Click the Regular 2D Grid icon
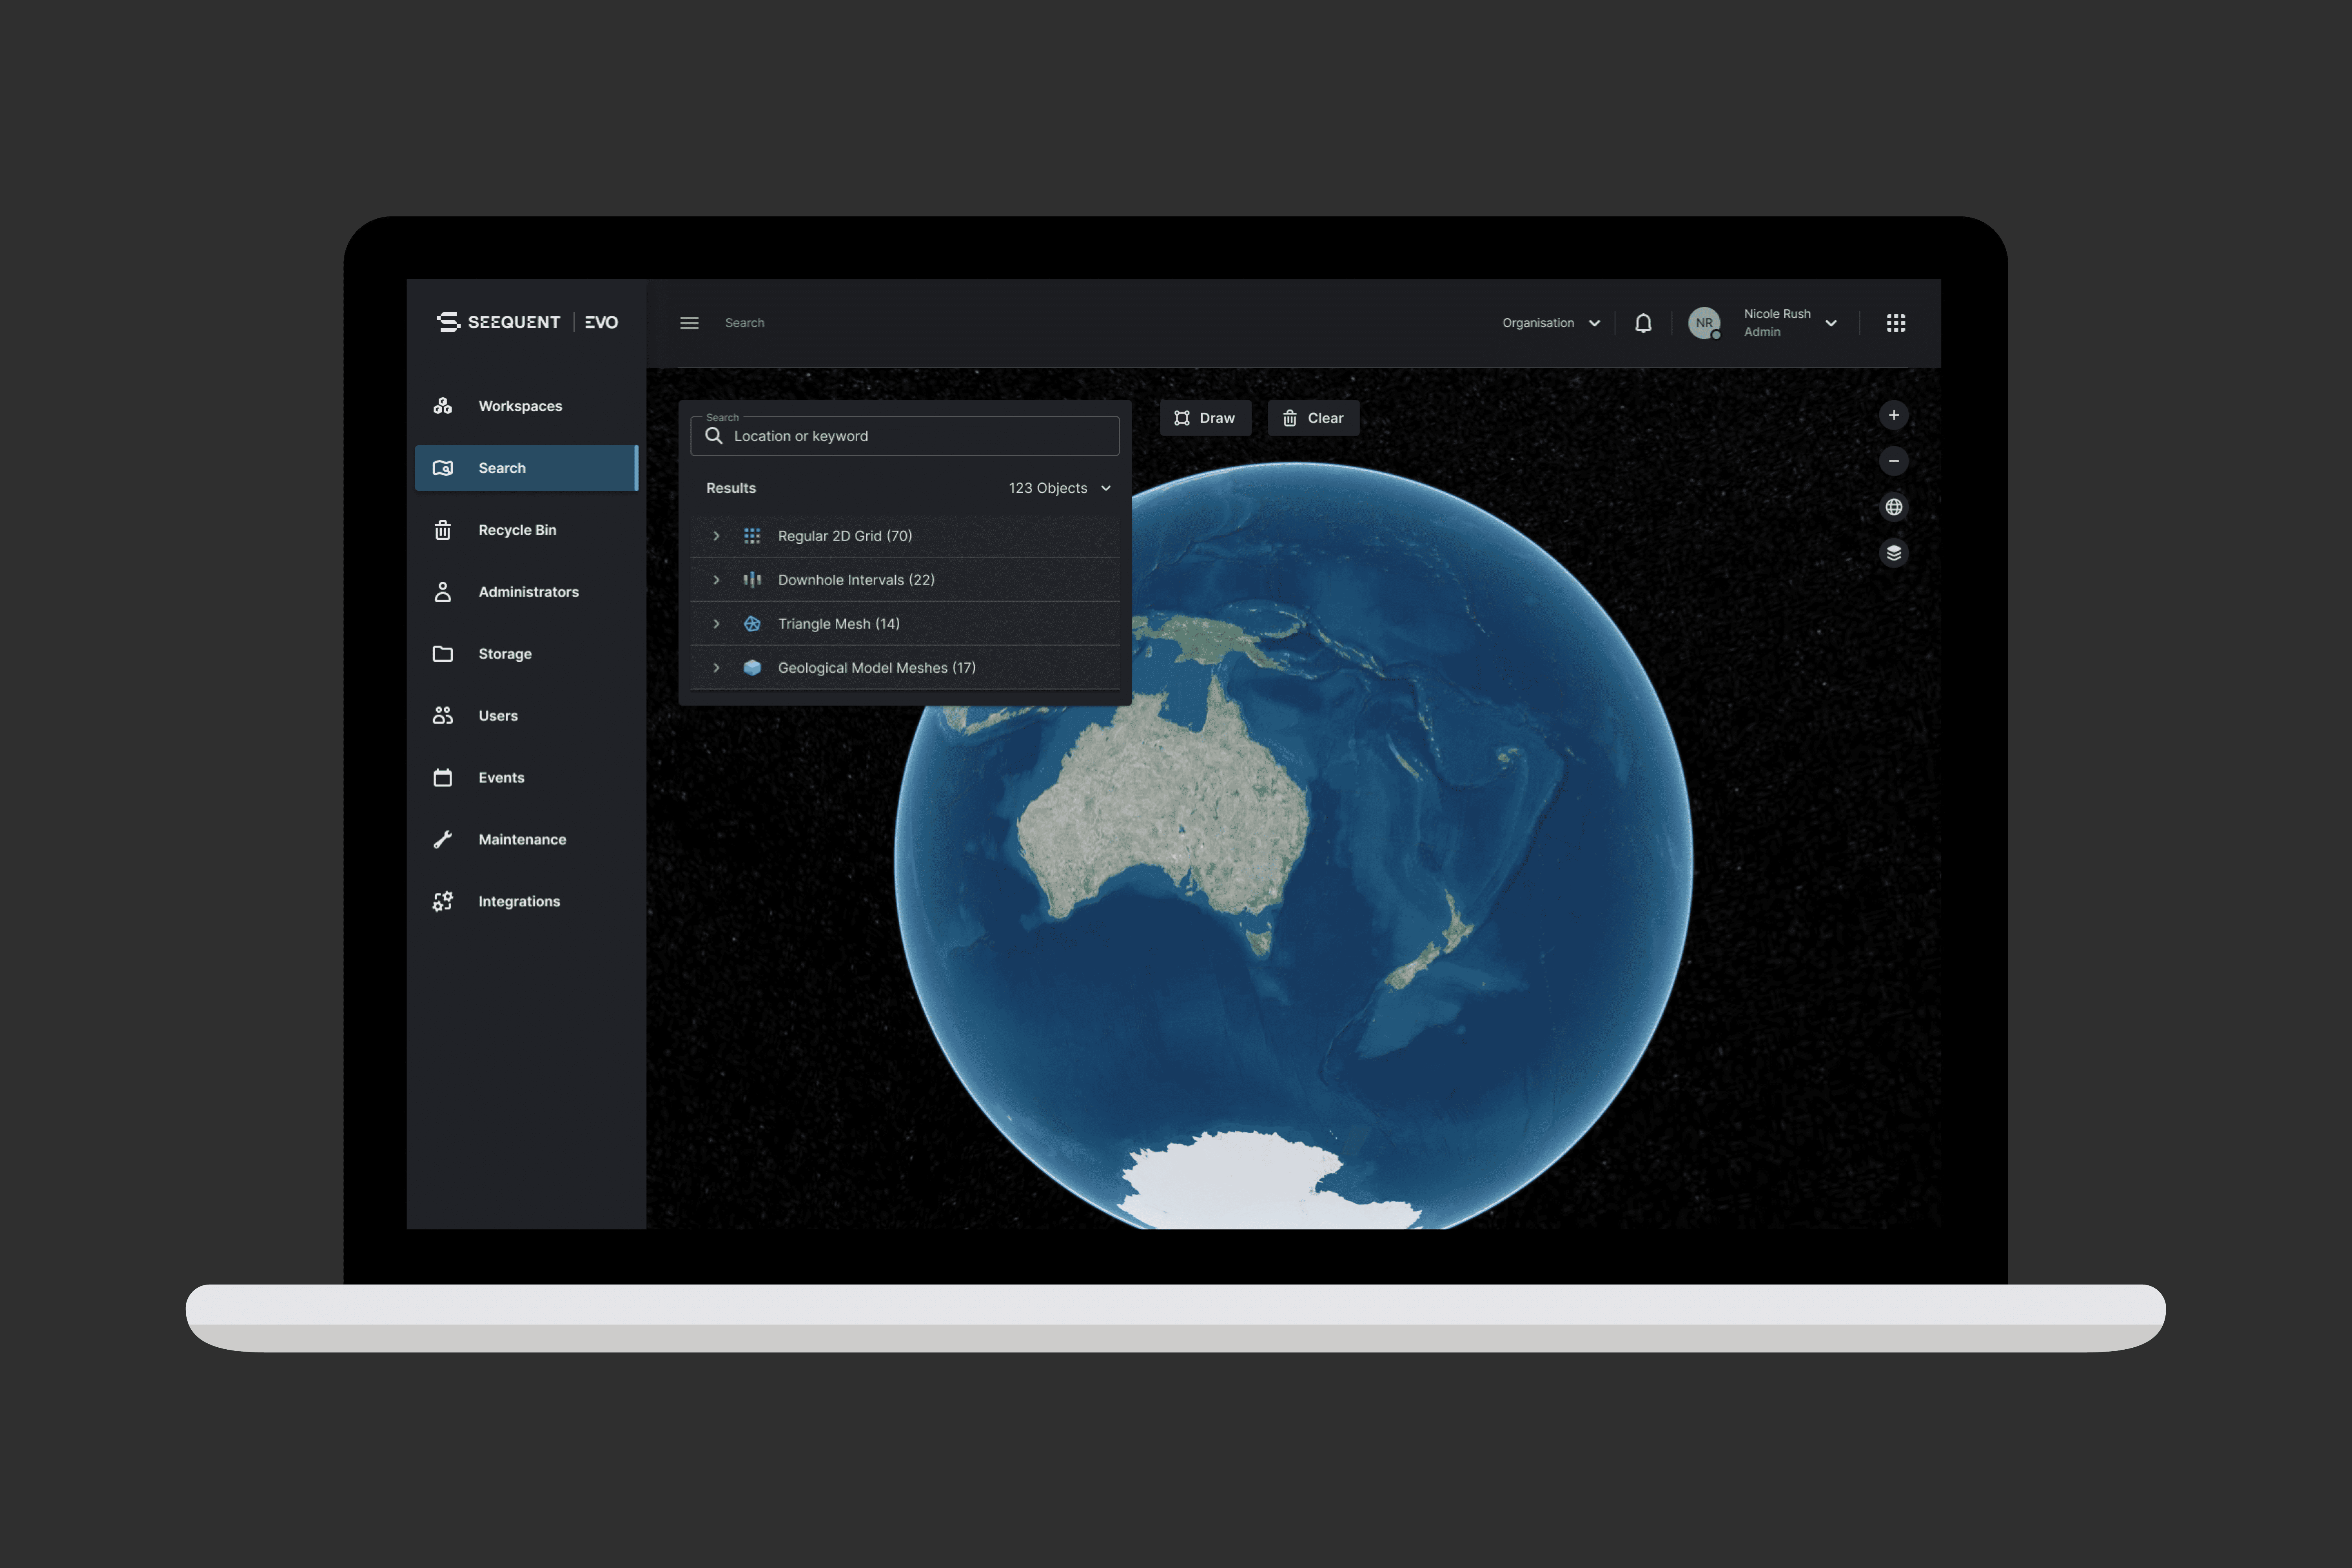Screen dimensions: 2352x1568 (x=752, y=536)
